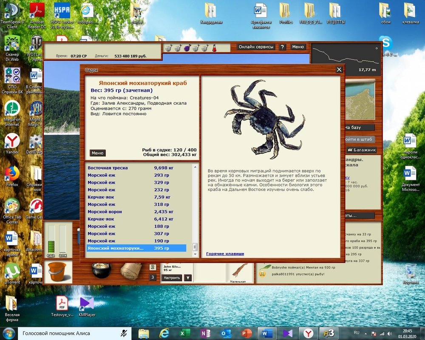Image resolution: width=425 pixels, height=340 pixels.
Task: Open the cooking pot icon
Action: (101, 270)
